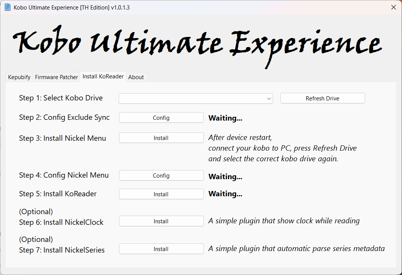Screen dimensions: 402x275
Task: Close the Kobo Ultimate Experience window
Action: point(394,7)
